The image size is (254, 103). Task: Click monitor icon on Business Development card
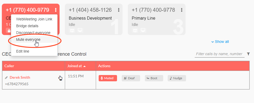point(80,30)
